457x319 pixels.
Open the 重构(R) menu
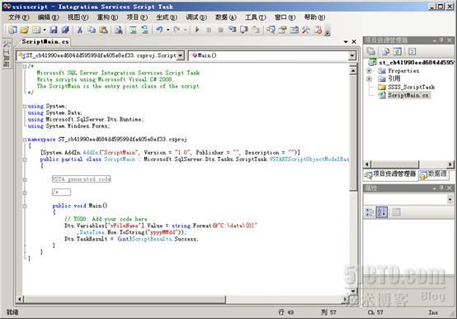pos(107,17)
